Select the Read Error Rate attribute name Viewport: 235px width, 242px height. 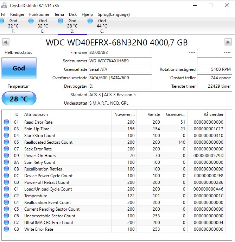pos(38,122)
